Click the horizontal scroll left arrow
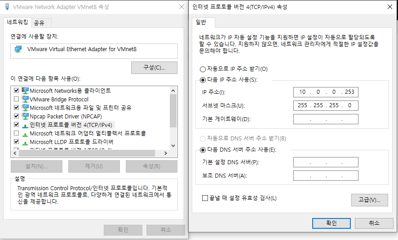 coord(15,153)
